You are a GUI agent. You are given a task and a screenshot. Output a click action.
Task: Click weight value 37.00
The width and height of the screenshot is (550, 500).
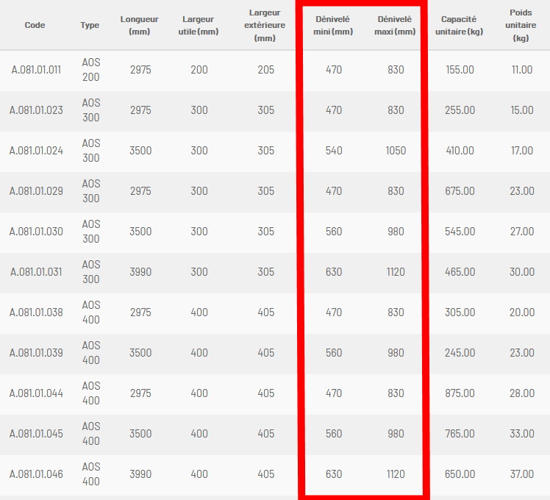[x=522, y=474]
